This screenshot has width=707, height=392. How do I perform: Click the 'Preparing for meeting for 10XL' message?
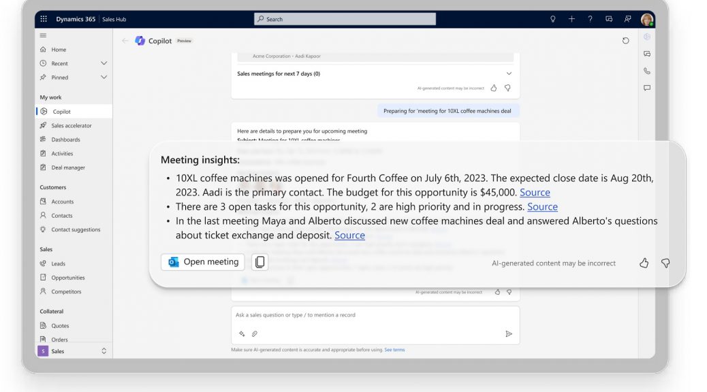(x=447, y=111)
